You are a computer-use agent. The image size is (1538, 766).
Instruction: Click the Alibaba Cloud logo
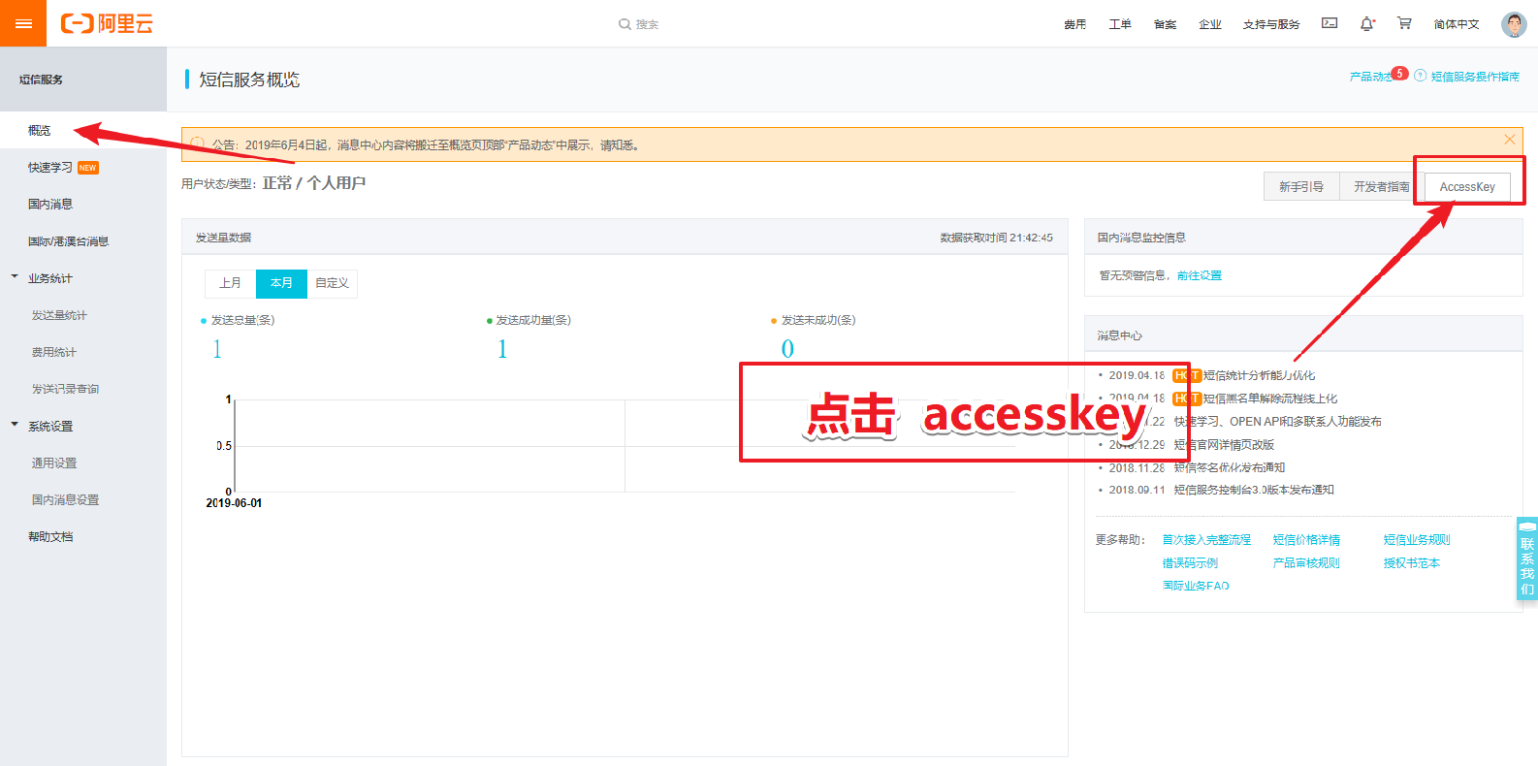click(107, 23)
